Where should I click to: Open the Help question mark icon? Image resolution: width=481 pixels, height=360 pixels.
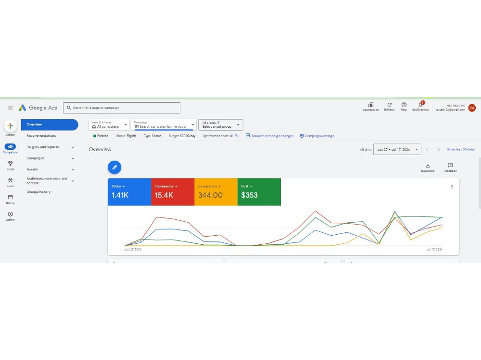coord(404,105)
